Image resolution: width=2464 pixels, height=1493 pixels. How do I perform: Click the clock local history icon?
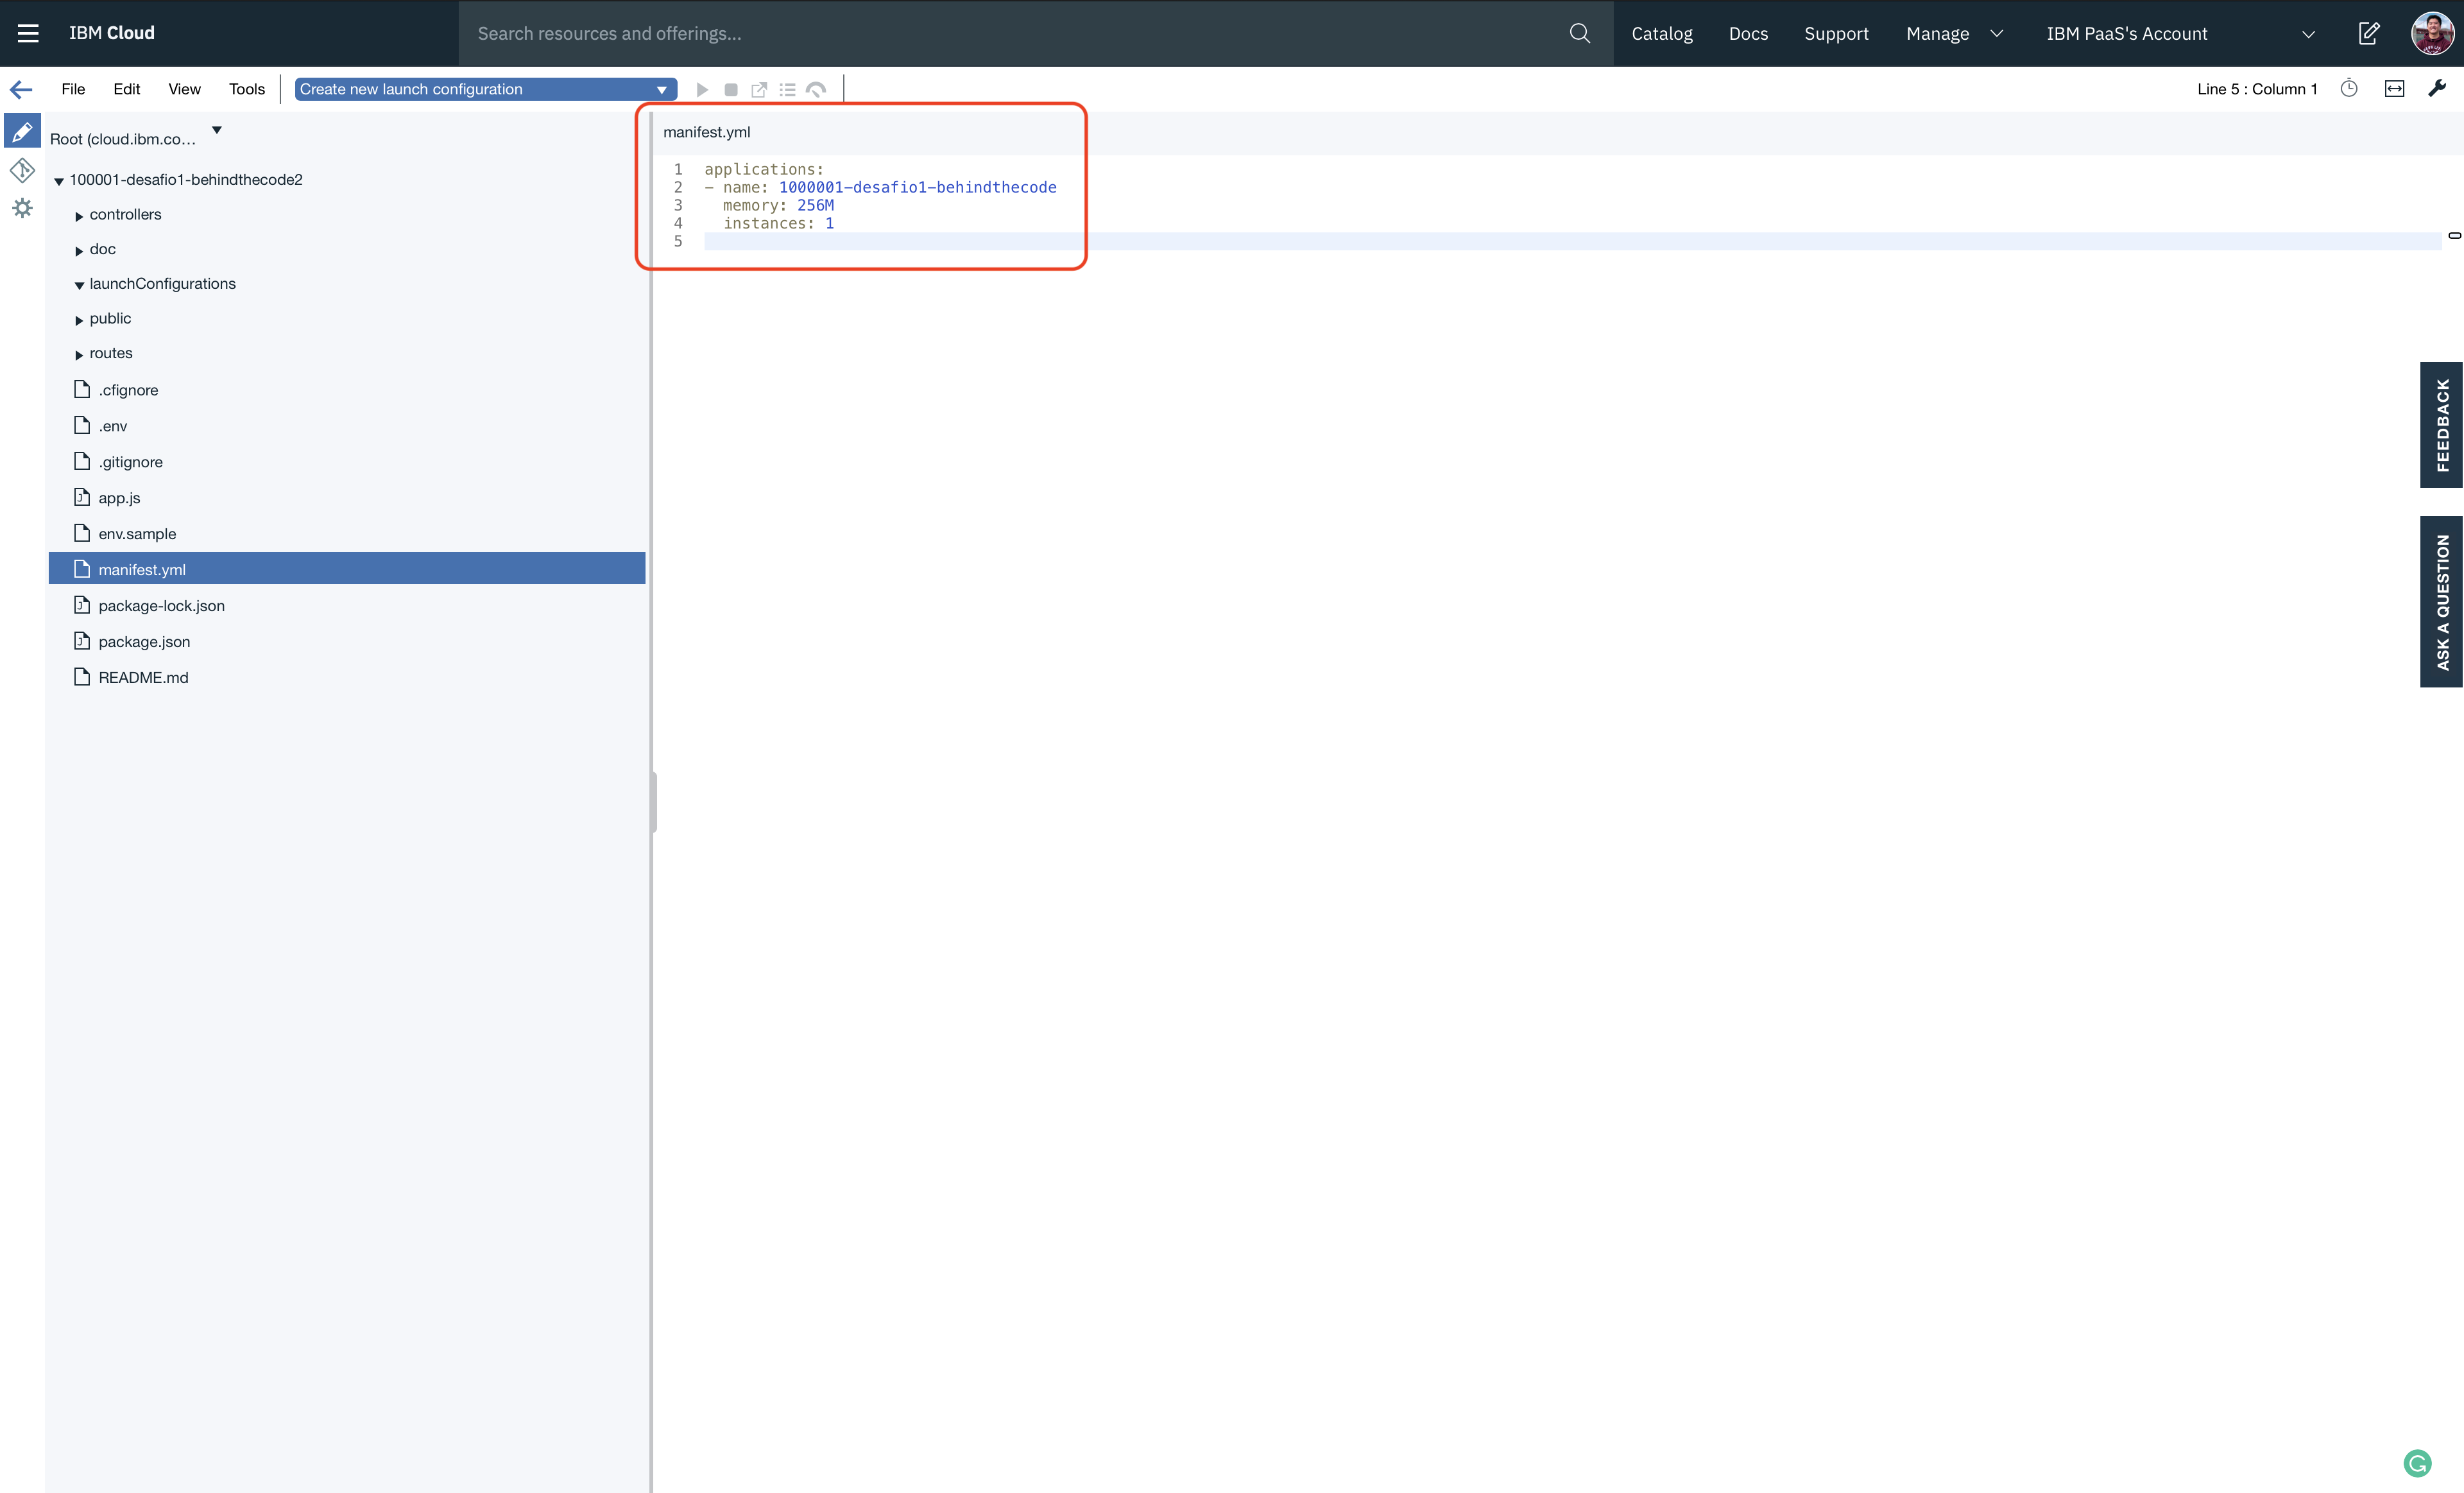point(2349,89)
